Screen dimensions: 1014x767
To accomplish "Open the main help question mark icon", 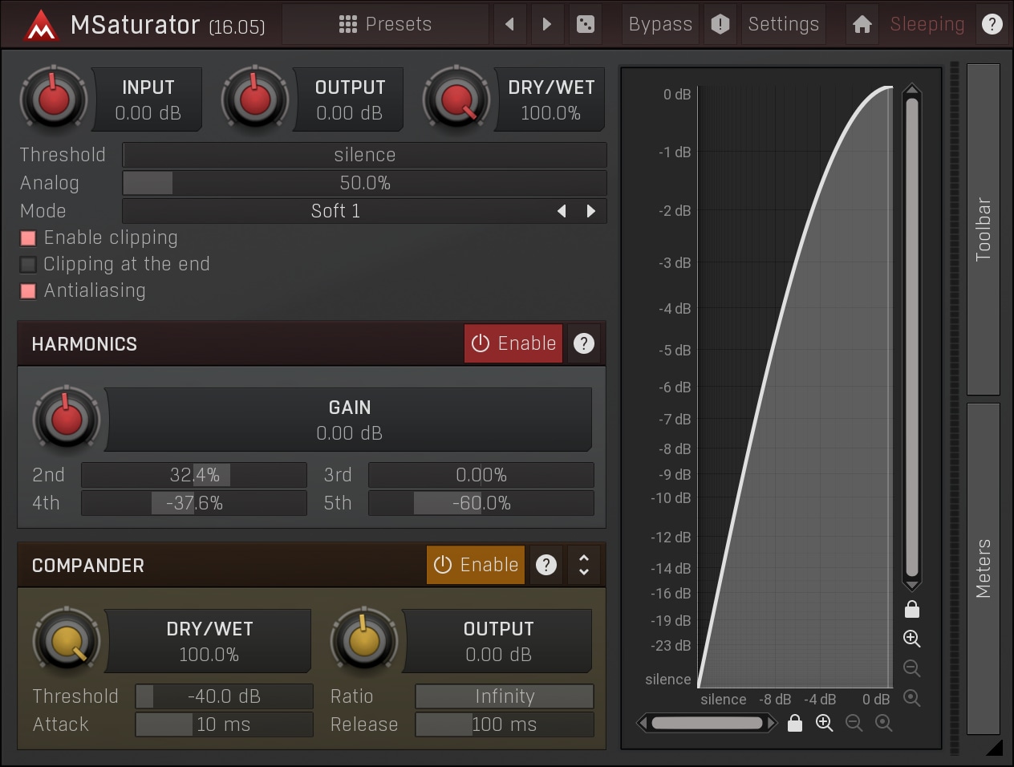I will pyautogui.click(x=992, y=24).
